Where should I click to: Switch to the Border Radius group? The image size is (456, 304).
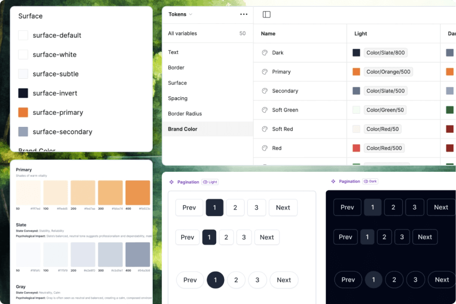pyautogui.click(x=184, y=114)
